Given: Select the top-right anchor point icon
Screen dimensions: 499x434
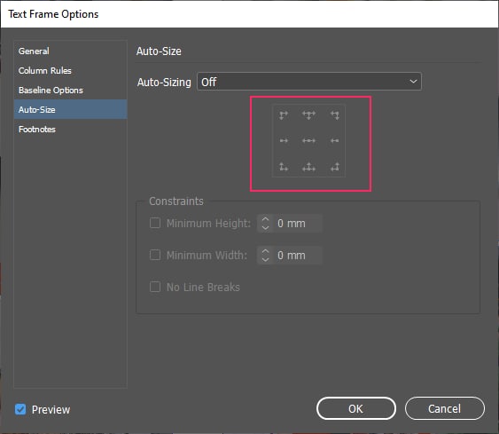Looking at the screenshot, I should tap(334, 115).
